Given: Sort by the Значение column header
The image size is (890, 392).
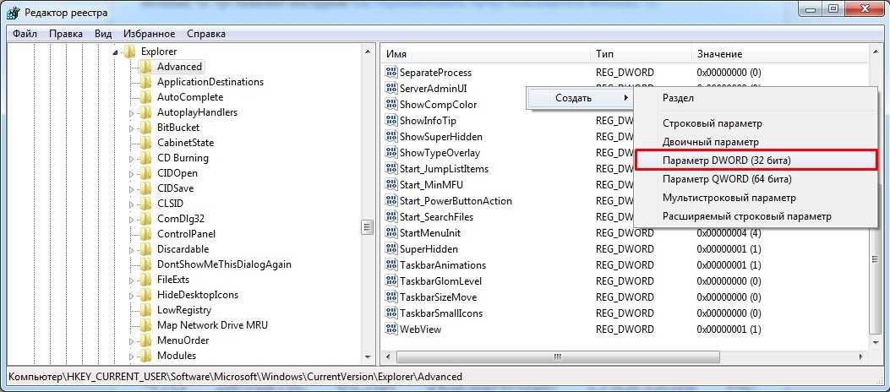Looking at the screenshot, I should (x=779, y=54).
